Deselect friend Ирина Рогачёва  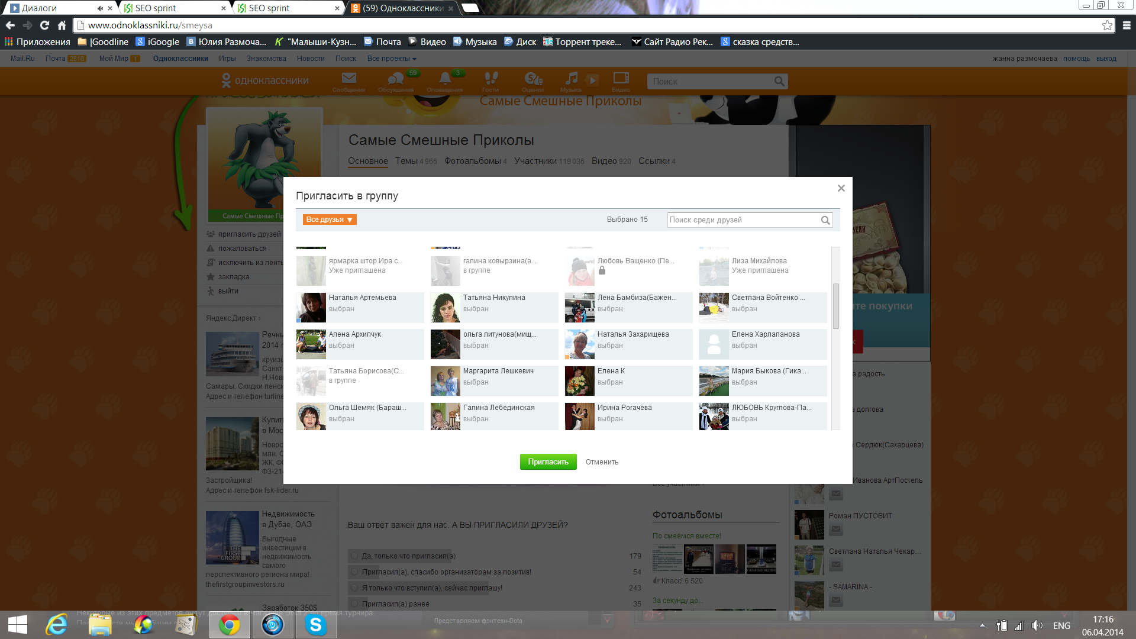[628, 417]
